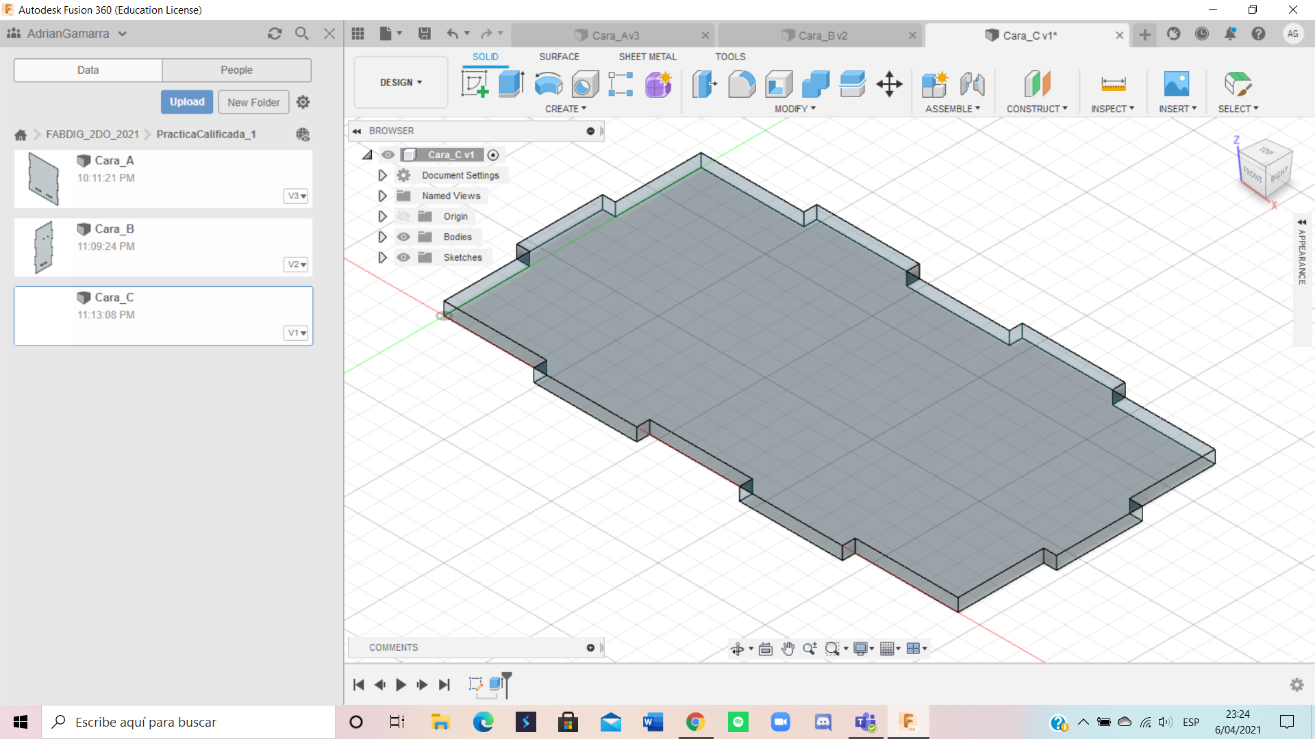Activate the Cara_C v1 component radio button
Screen dimensions: 1315x739
(x=493, y=155)
